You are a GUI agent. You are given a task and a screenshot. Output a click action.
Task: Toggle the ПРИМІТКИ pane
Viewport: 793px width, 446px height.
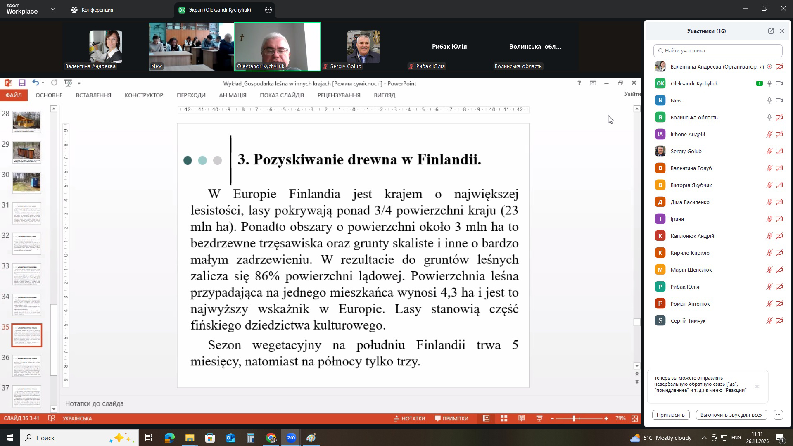452,418
